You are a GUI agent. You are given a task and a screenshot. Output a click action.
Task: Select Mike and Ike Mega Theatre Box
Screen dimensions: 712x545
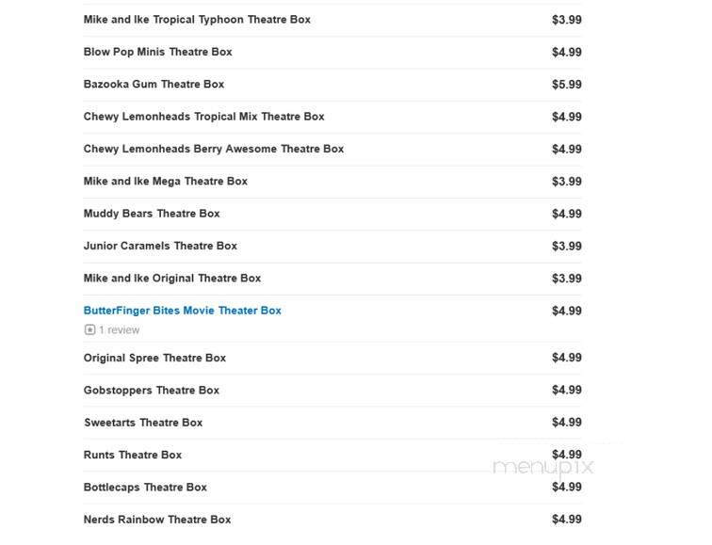tap(166, 181)
